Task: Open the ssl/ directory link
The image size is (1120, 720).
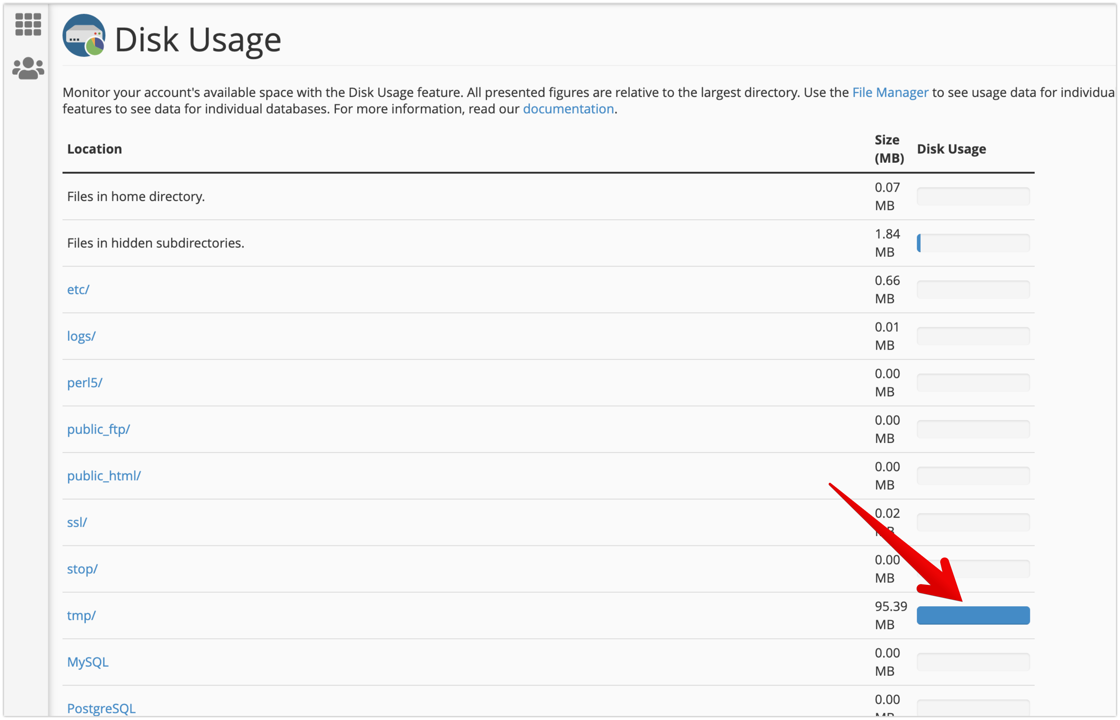Action: click(77, 522)
